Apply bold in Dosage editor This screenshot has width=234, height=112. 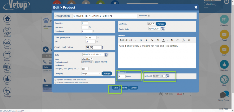click(141, 40)
